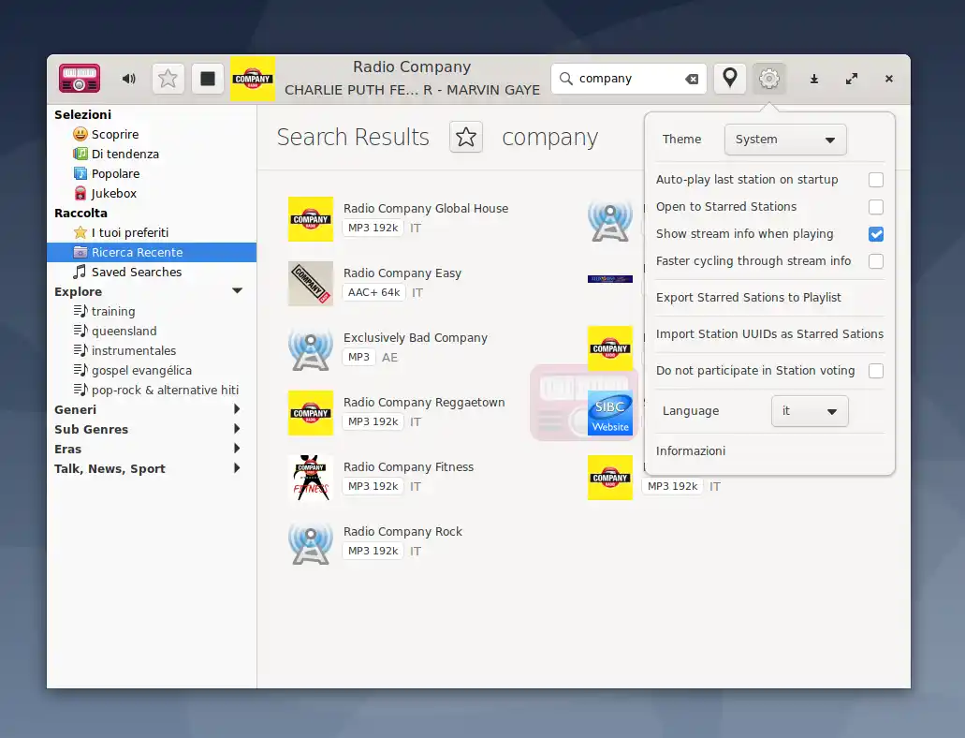965x738 pixels.
Task: Open gospel evangélica explore entry
Action: click(132, 370)
